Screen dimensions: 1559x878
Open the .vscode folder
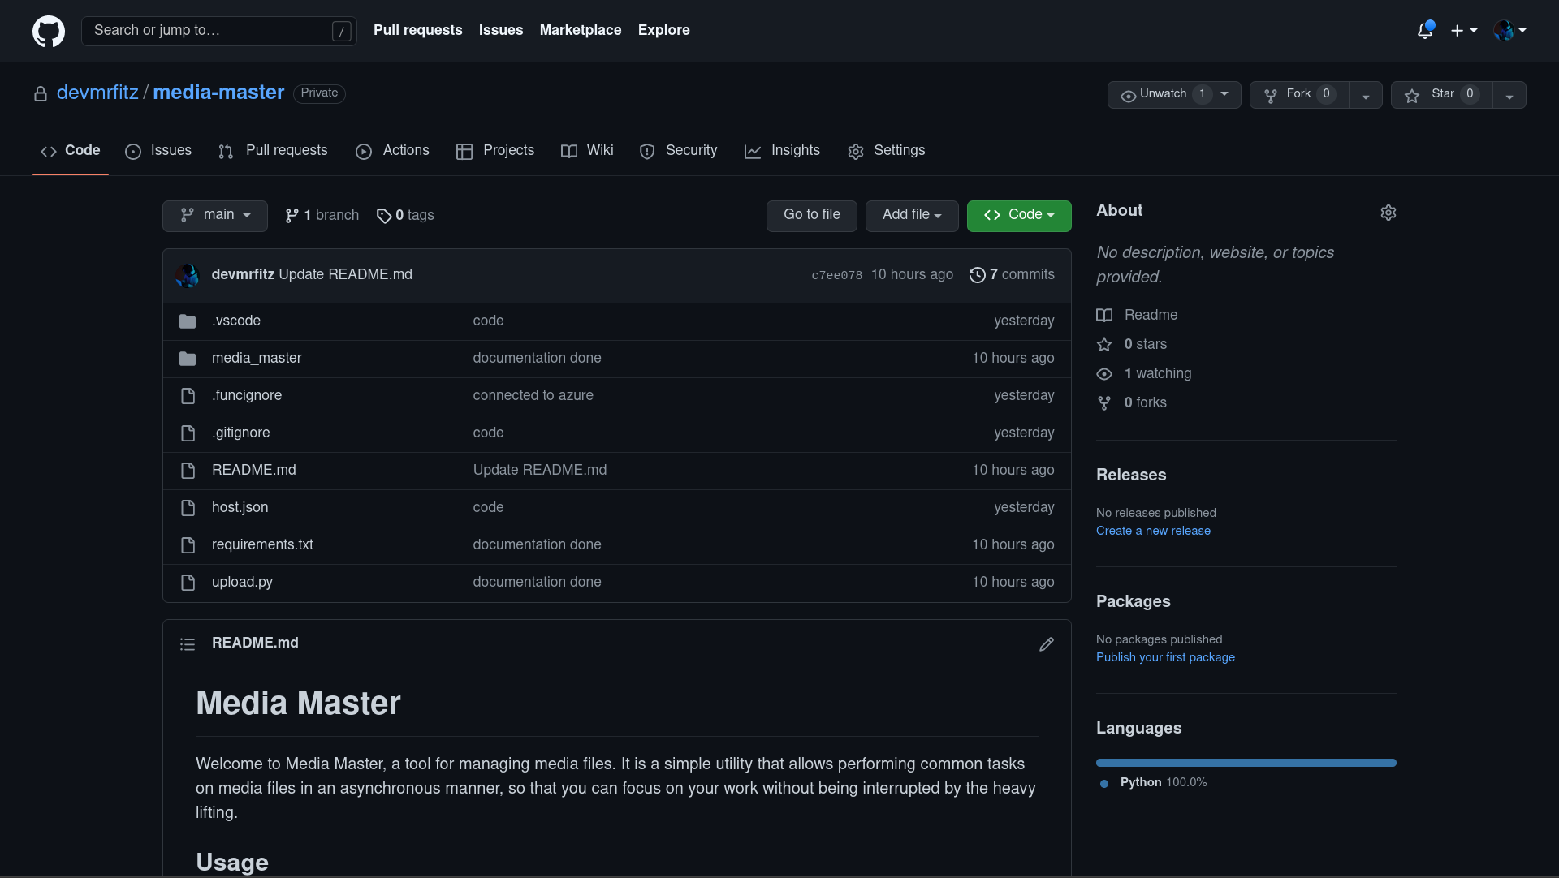pyautogui.click(x=235, y=321)
